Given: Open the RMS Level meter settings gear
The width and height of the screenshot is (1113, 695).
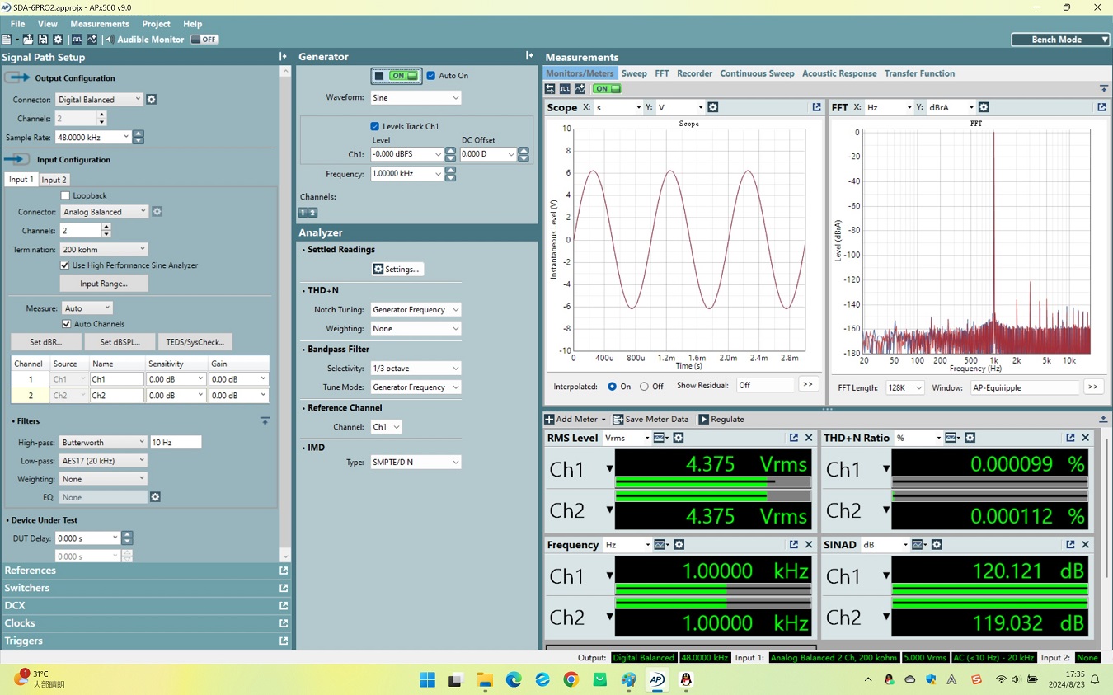Looking at the screenshot, I should [679, 438].
